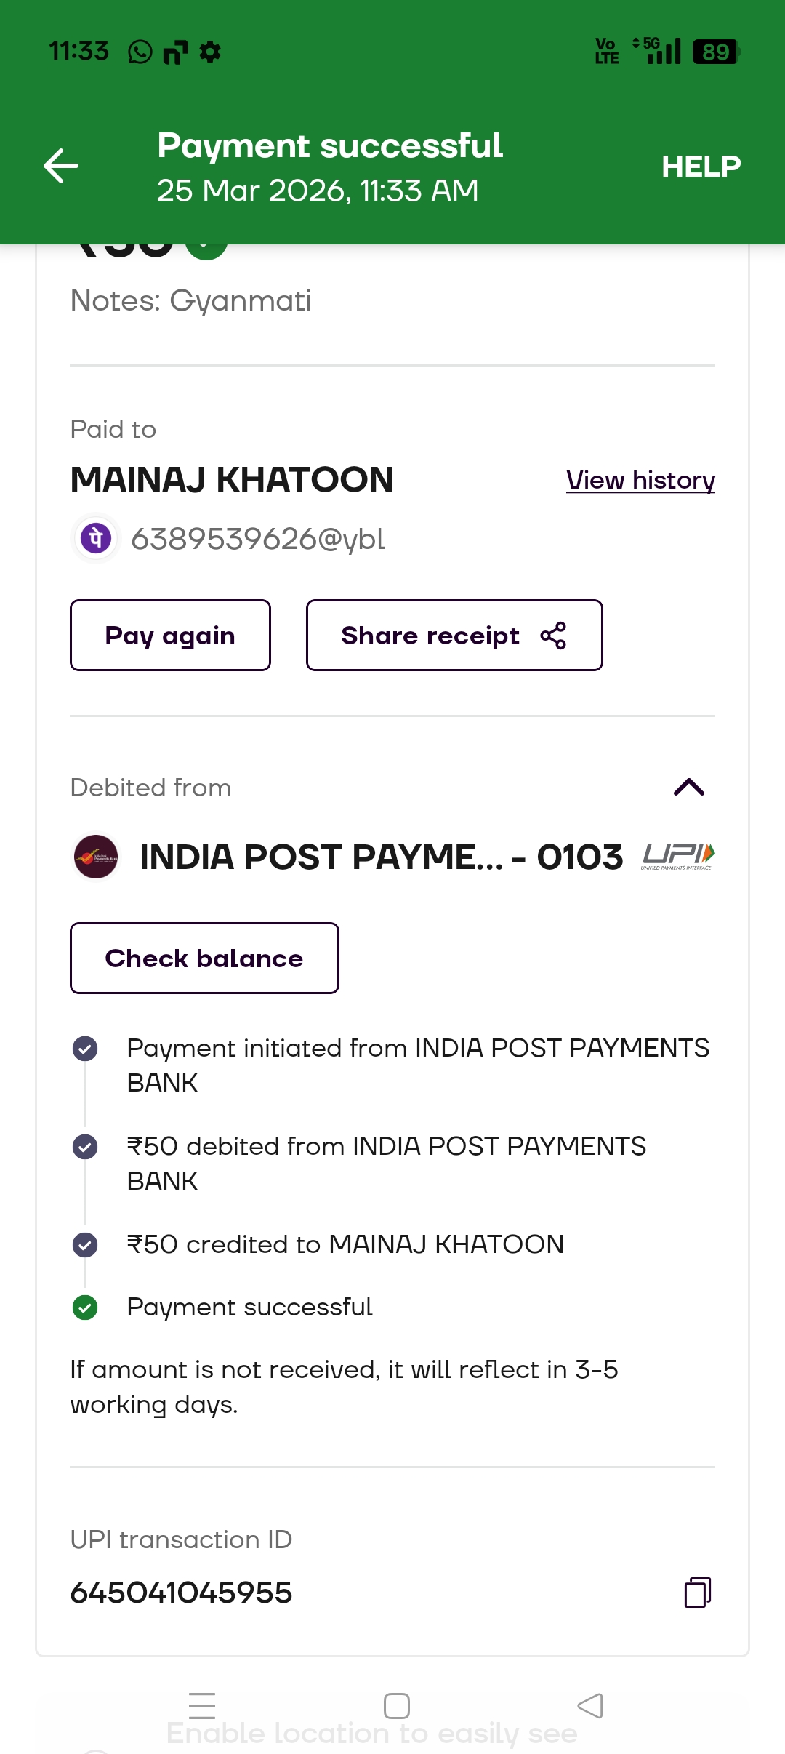
Task: Tap the India Post Payments Bank logo
Action: (x=96, y=857)
